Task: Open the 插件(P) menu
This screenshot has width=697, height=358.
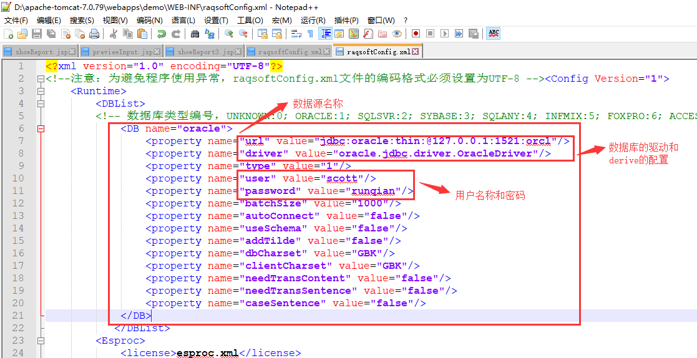Action: click(x=346, y=21)
